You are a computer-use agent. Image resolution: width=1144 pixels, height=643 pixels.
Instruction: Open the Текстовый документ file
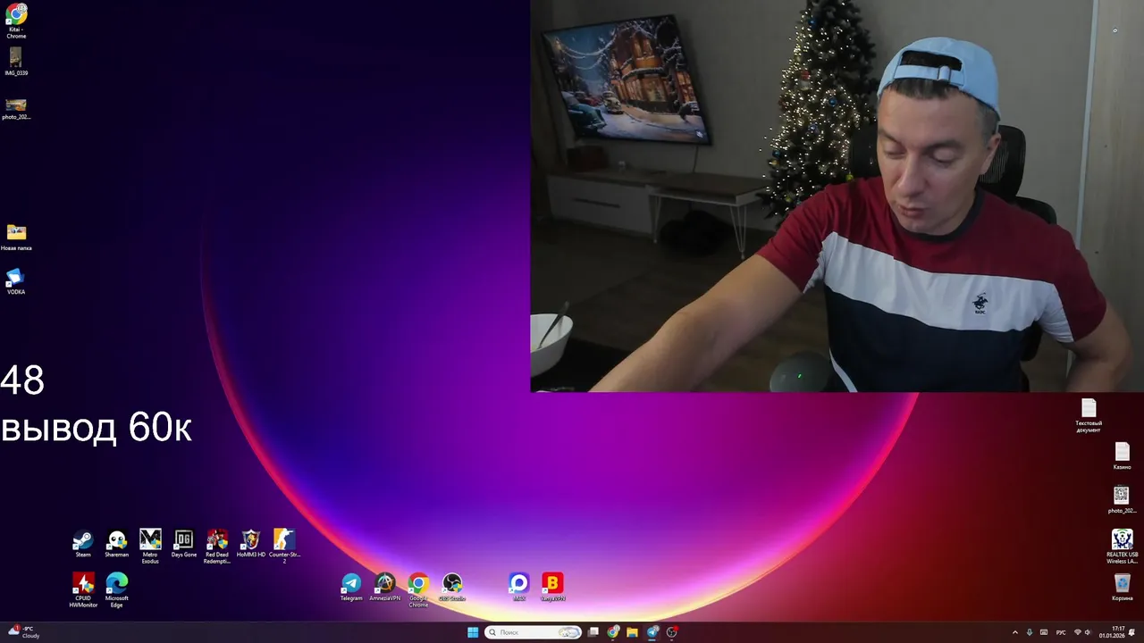coord(1089,416)
